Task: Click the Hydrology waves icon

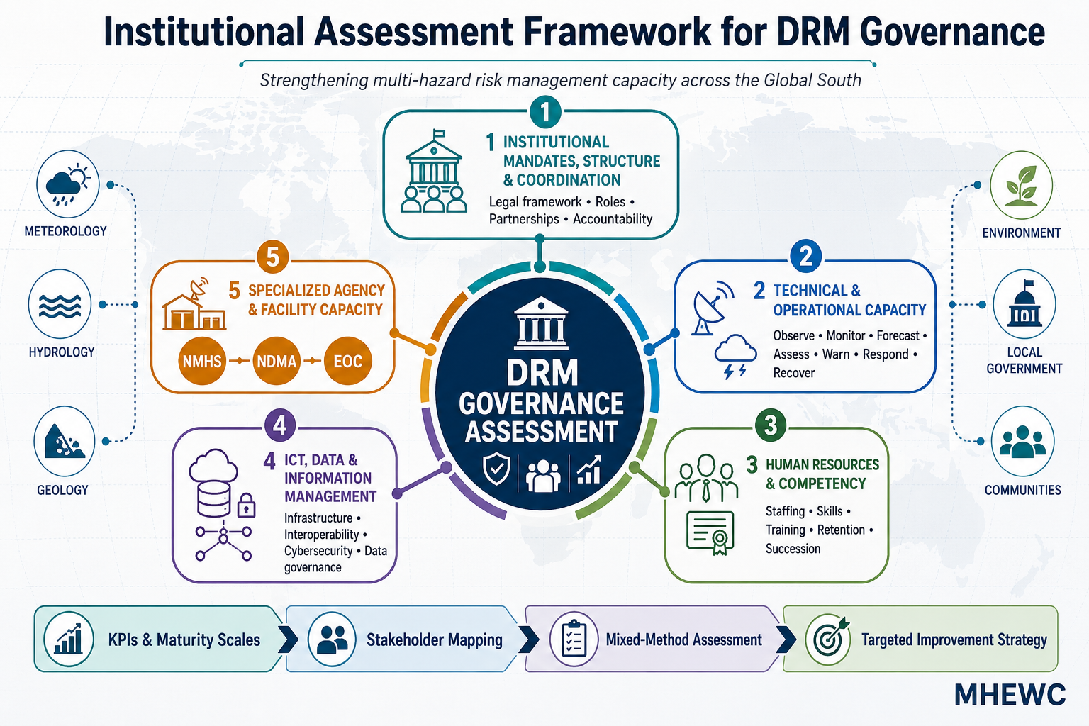Action: tap(60, 305)
